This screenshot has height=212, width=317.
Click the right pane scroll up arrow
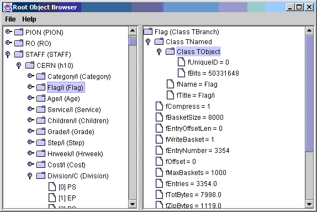[309, 31]
